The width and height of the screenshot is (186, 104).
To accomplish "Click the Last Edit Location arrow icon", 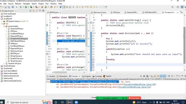I will (88, 7).
